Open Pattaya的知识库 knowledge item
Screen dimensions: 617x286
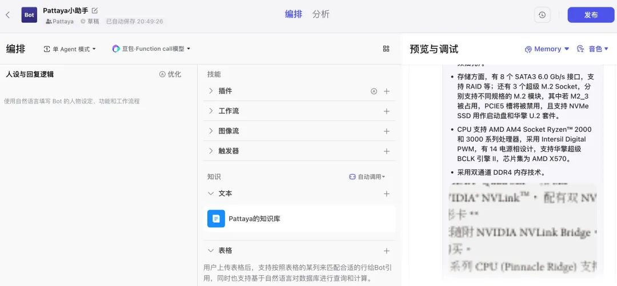(x=254, y=219)
